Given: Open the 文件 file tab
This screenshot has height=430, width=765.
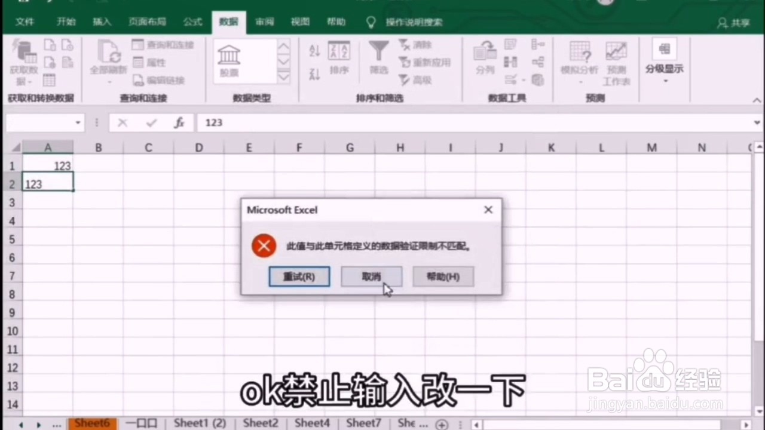Looking at the screenshot, I should tap(25, 22).
